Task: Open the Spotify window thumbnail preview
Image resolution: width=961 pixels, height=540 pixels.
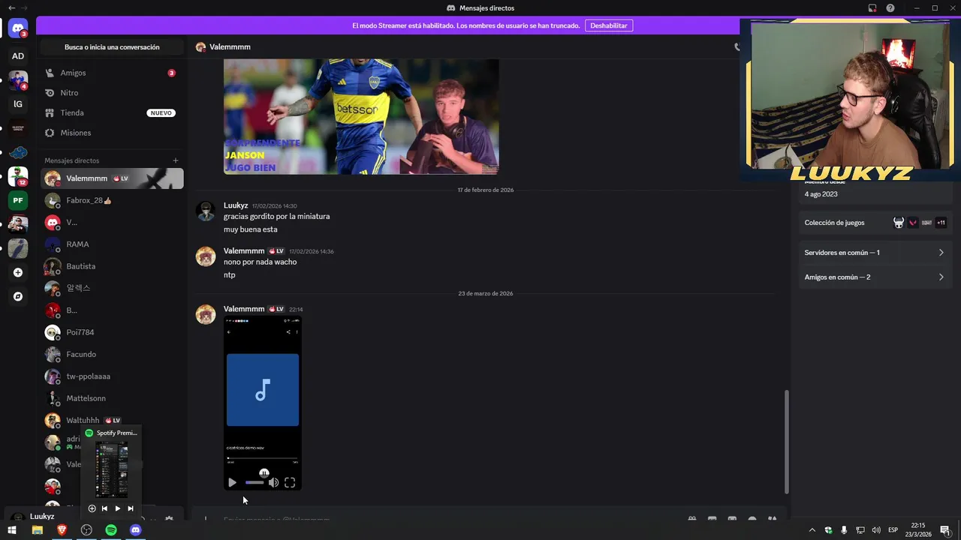Action: pos(112,469)
